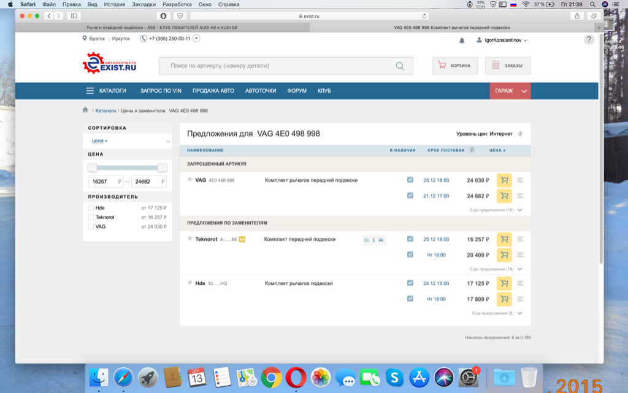This screenshot has height=393, width=628.
Task: Open the question mark help icon
Action: 589,40
